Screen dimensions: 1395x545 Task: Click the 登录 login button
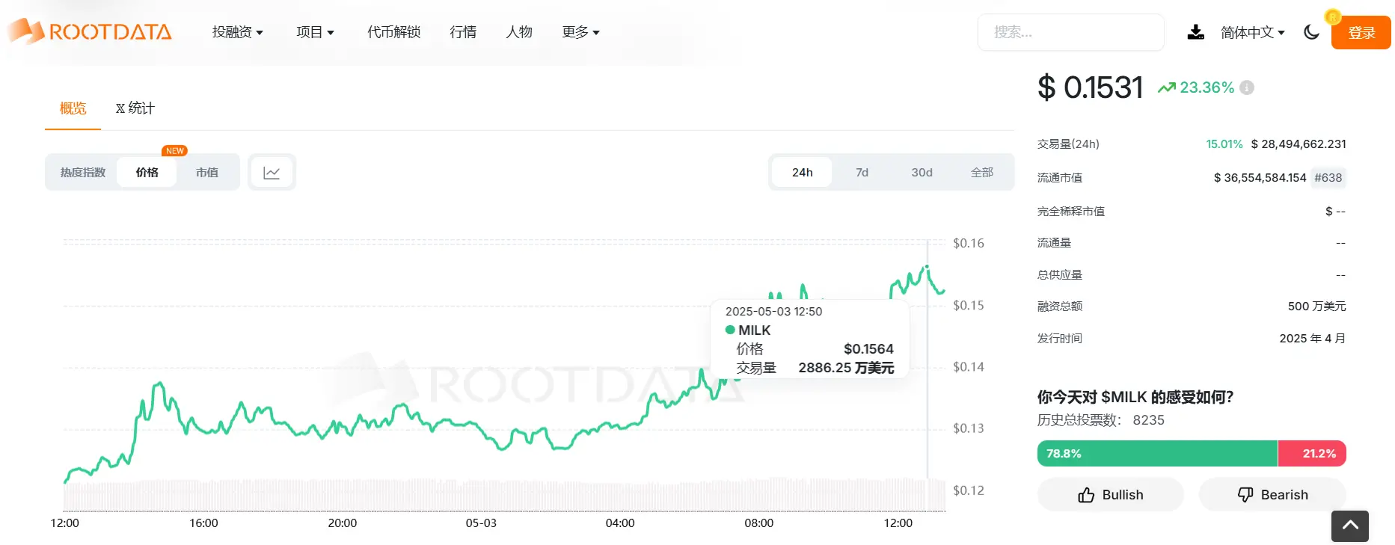coord(1361,33)
